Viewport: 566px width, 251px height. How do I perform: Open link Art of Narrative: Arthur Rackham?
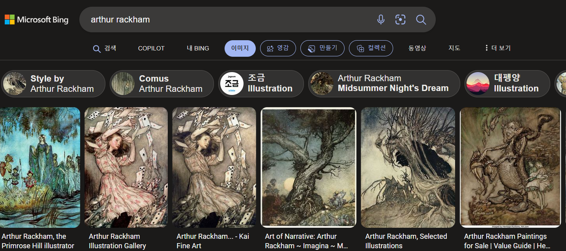click(306, 241)
